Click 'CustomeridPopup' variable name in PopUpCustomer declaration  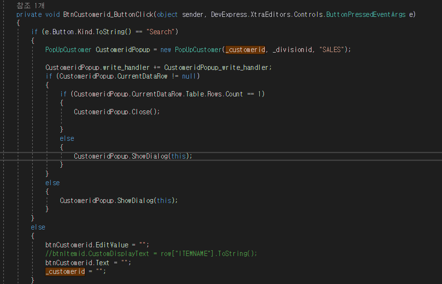[x=123, y=50]
